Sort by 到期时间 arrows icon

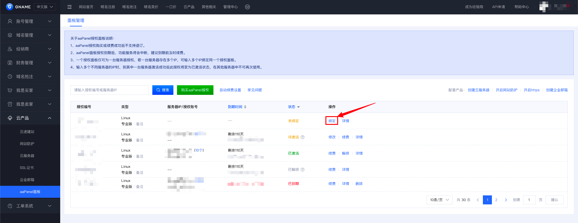pyautogui.click(x=245, y=107)
